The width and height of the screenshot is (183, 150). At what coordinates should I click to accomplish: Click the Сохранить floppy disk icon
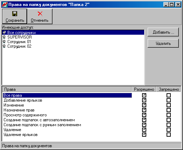[15, 14]
